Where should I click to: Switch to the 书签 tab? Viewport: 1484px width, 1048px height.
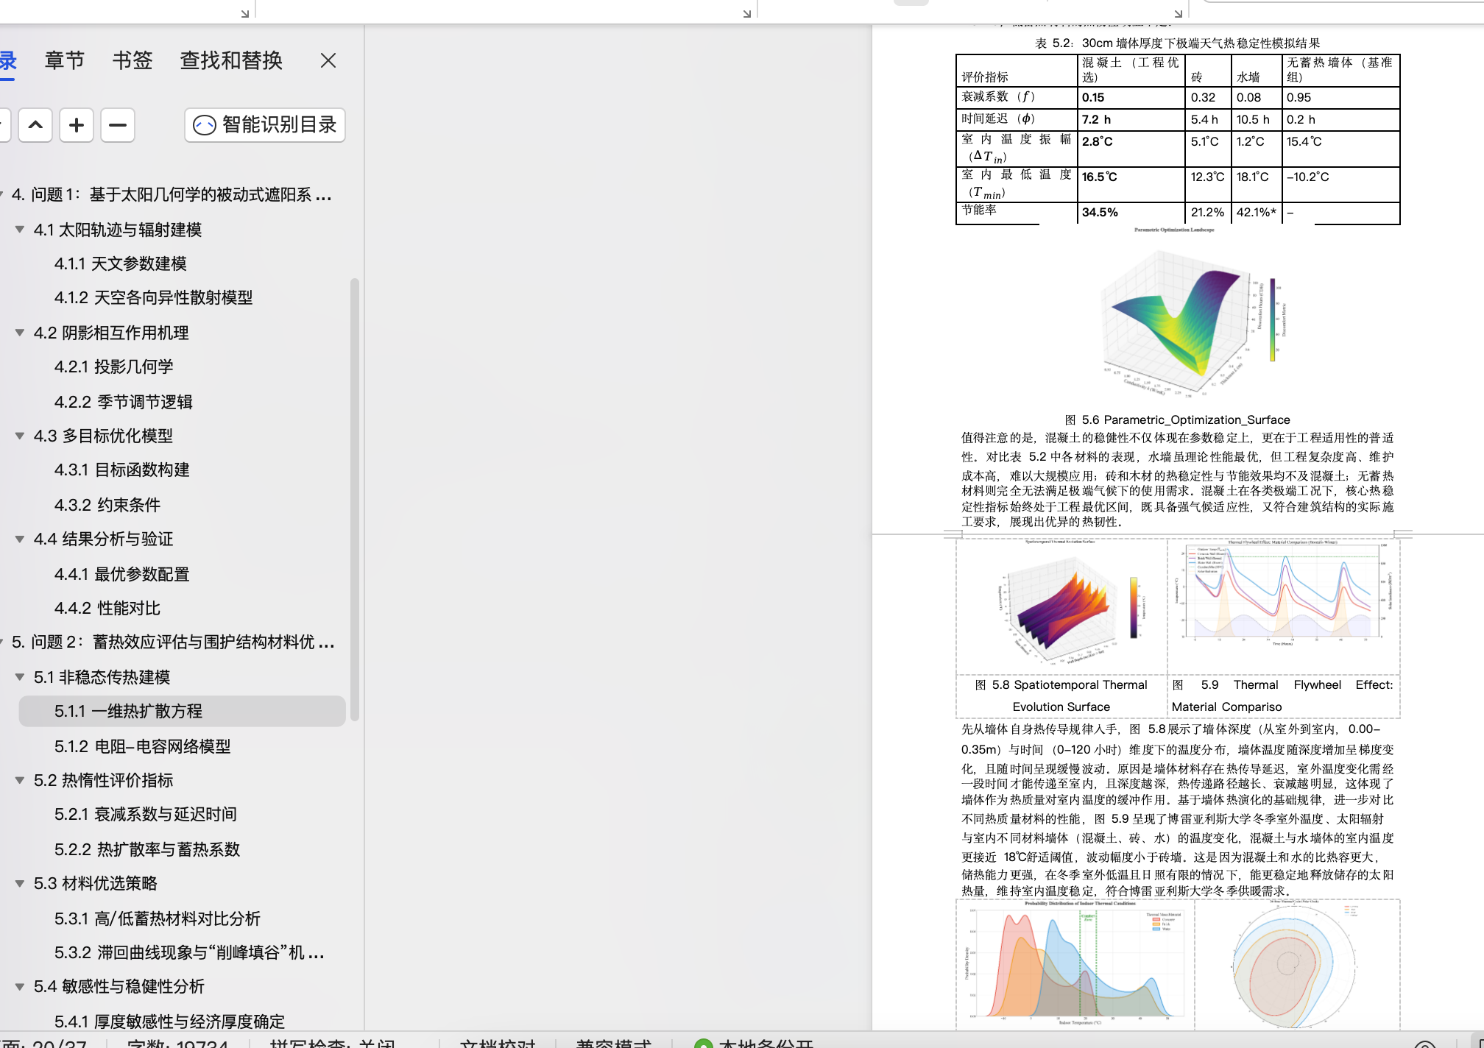click(132, 60)
